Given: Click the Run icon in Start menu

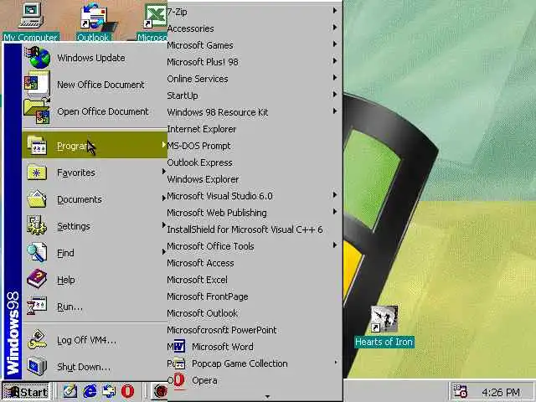Looking at the screenshot, I should click(x=37, y=307).
